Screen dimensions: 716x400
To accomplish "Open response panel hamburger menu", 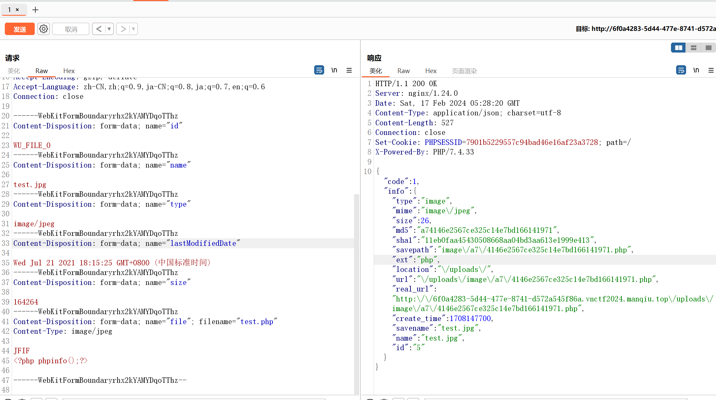I will pyautogui.click(x=711, y=70).
